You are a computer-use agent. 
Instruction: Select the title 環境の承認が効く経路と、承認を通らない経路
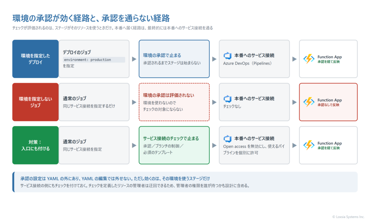click(x=91, y=18)
